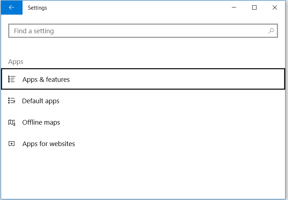The image size is (288, 200).
Task: Click the Apps for websites icon
Action: (11, 144)
